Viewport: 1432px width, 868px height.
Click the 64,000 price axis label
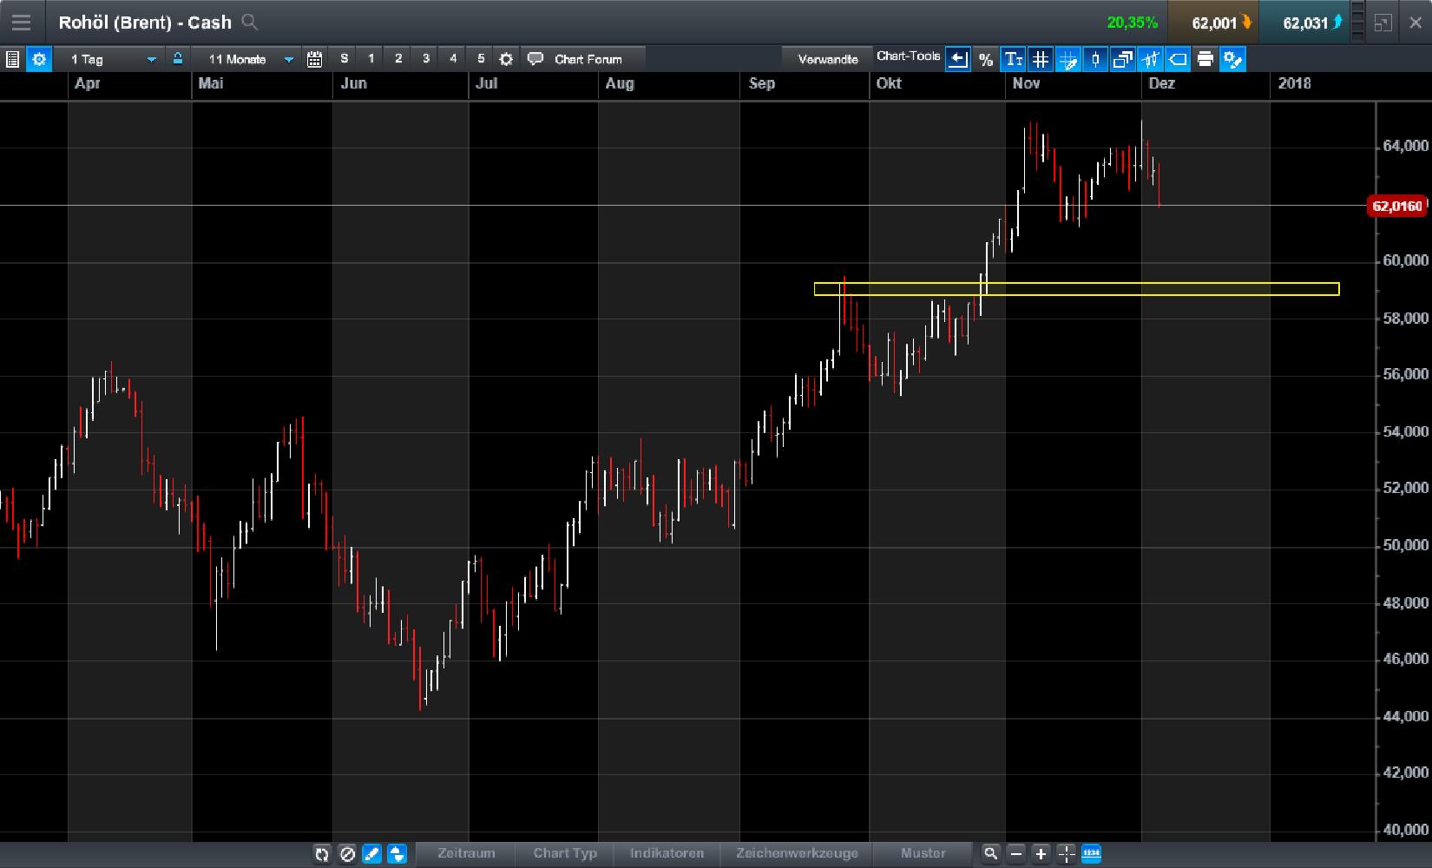(x=1405, y=146)
